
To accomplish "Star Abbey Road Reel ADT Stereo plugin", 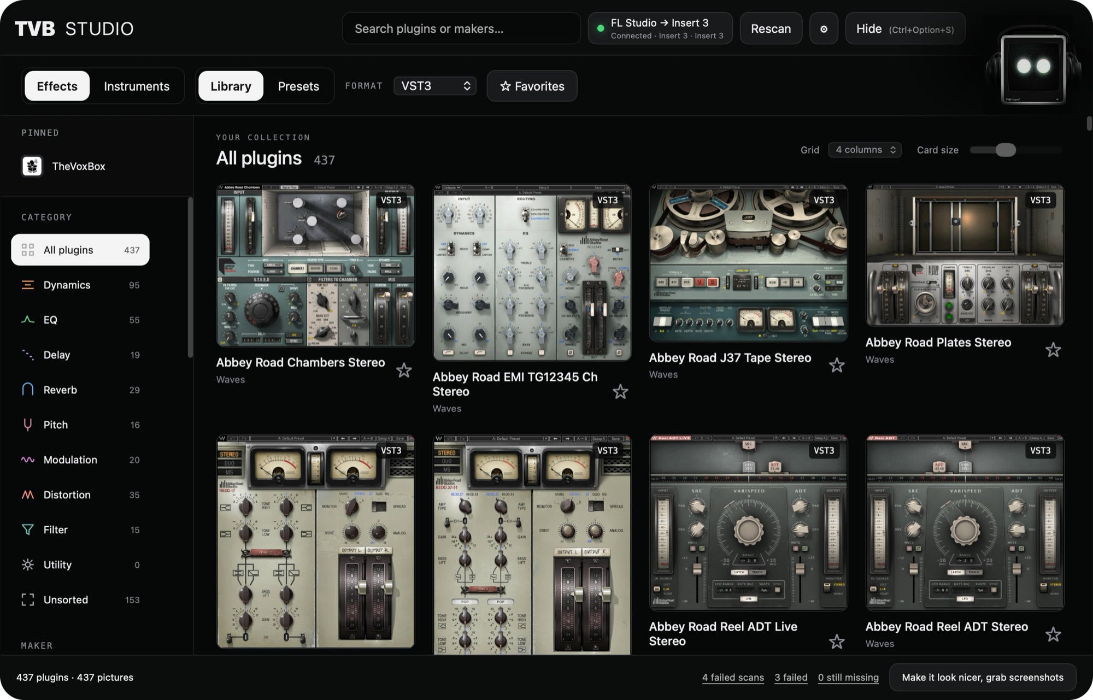I will [x=1053, y=634].
